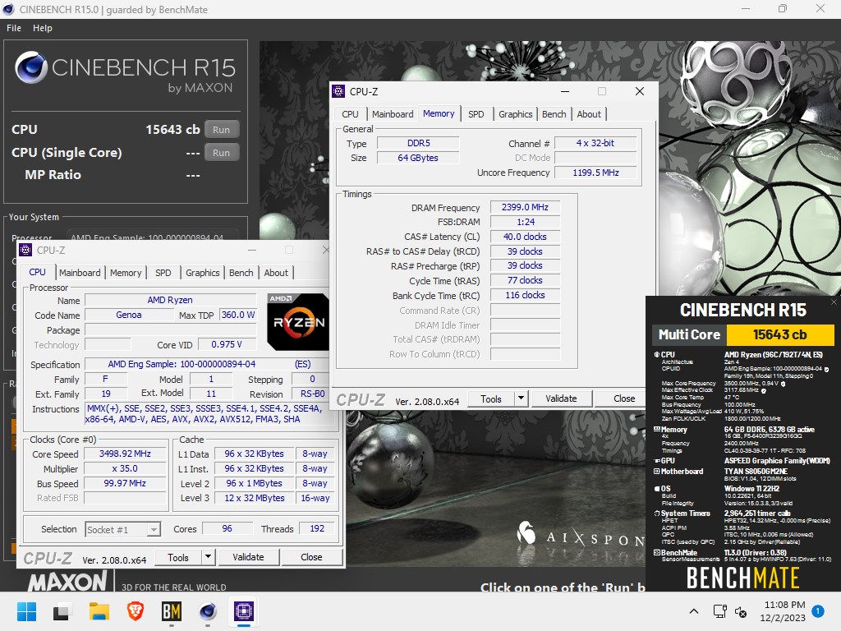This screenshot has width=841, height=631.
Task: Click the AMD Ryzen logo in CPU-Z
Action: tap(298, 322)
